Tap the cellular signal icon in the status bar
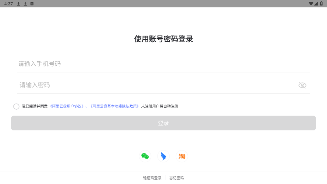 pyautogui.click(x=316, y=4)
